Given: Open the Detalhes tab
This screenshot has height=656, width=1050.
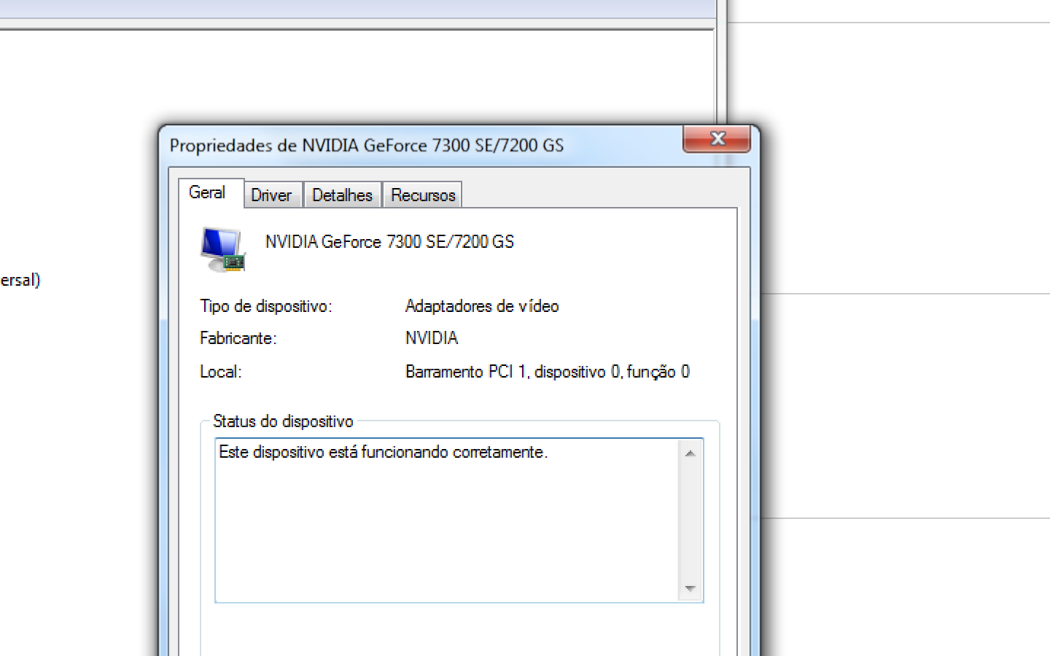Looking at the screenshot, I should 342,195.
